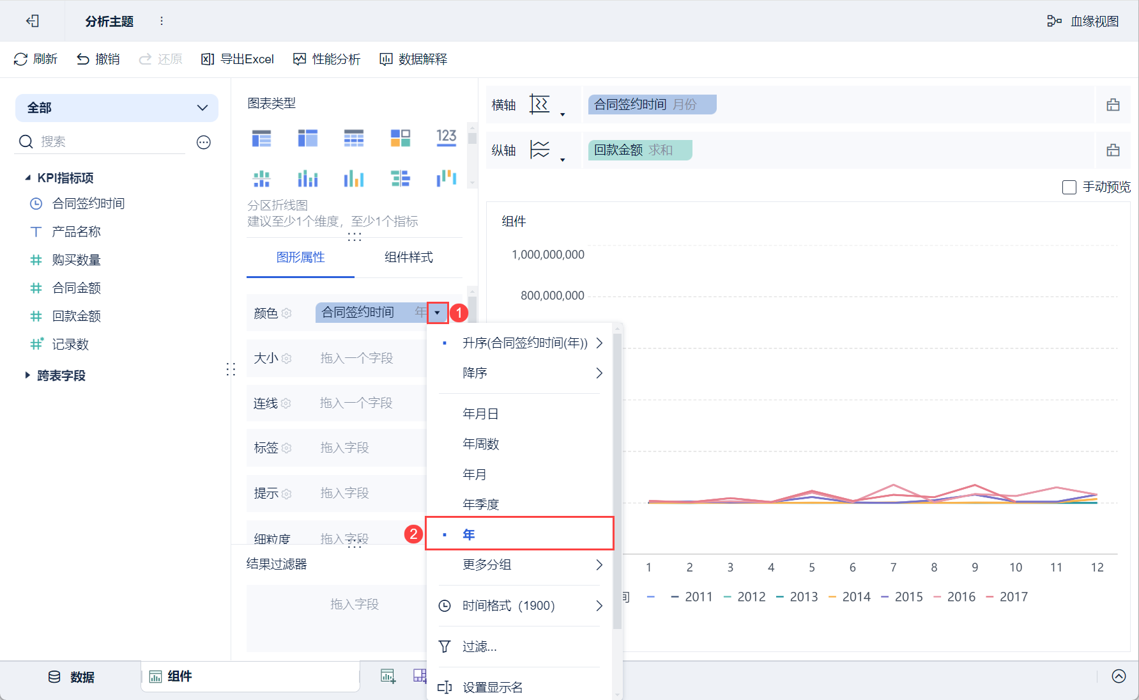Screen dimensions: 1139x700
Task: Open the 提示 settings gear
Action: click(287, 494)
